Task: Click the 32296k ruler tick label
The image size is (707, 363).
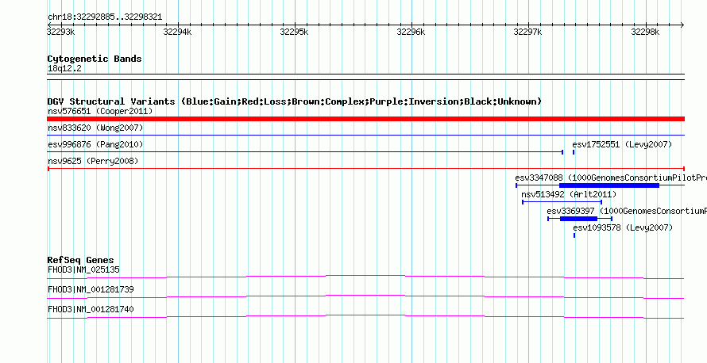Action: tap(411, 32)
